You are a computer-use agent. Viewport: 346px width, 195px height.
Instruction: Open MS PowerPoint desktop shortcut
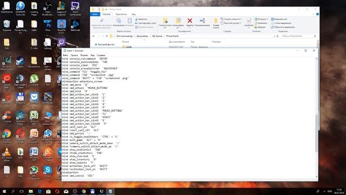click(x=34, y=136)
